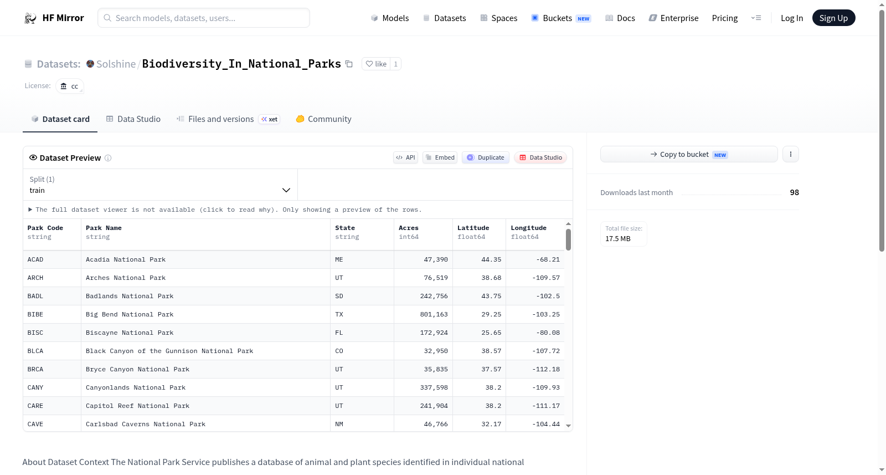Image resolution: width=886 pixels, height=475 pixels.
Task: Copy dataset name with the copy icon
Action: (349, 64)
